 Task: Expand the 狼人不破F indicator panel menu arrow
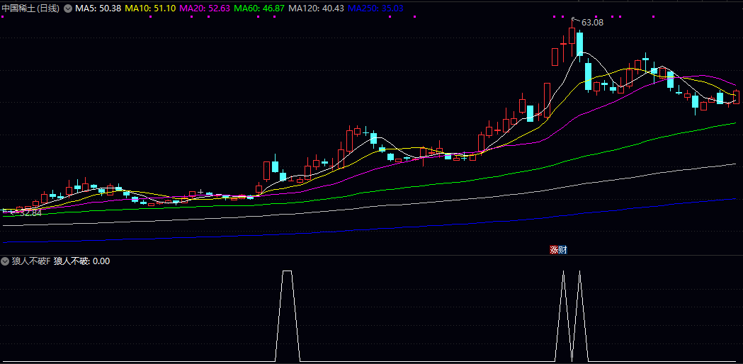point(6,261)
